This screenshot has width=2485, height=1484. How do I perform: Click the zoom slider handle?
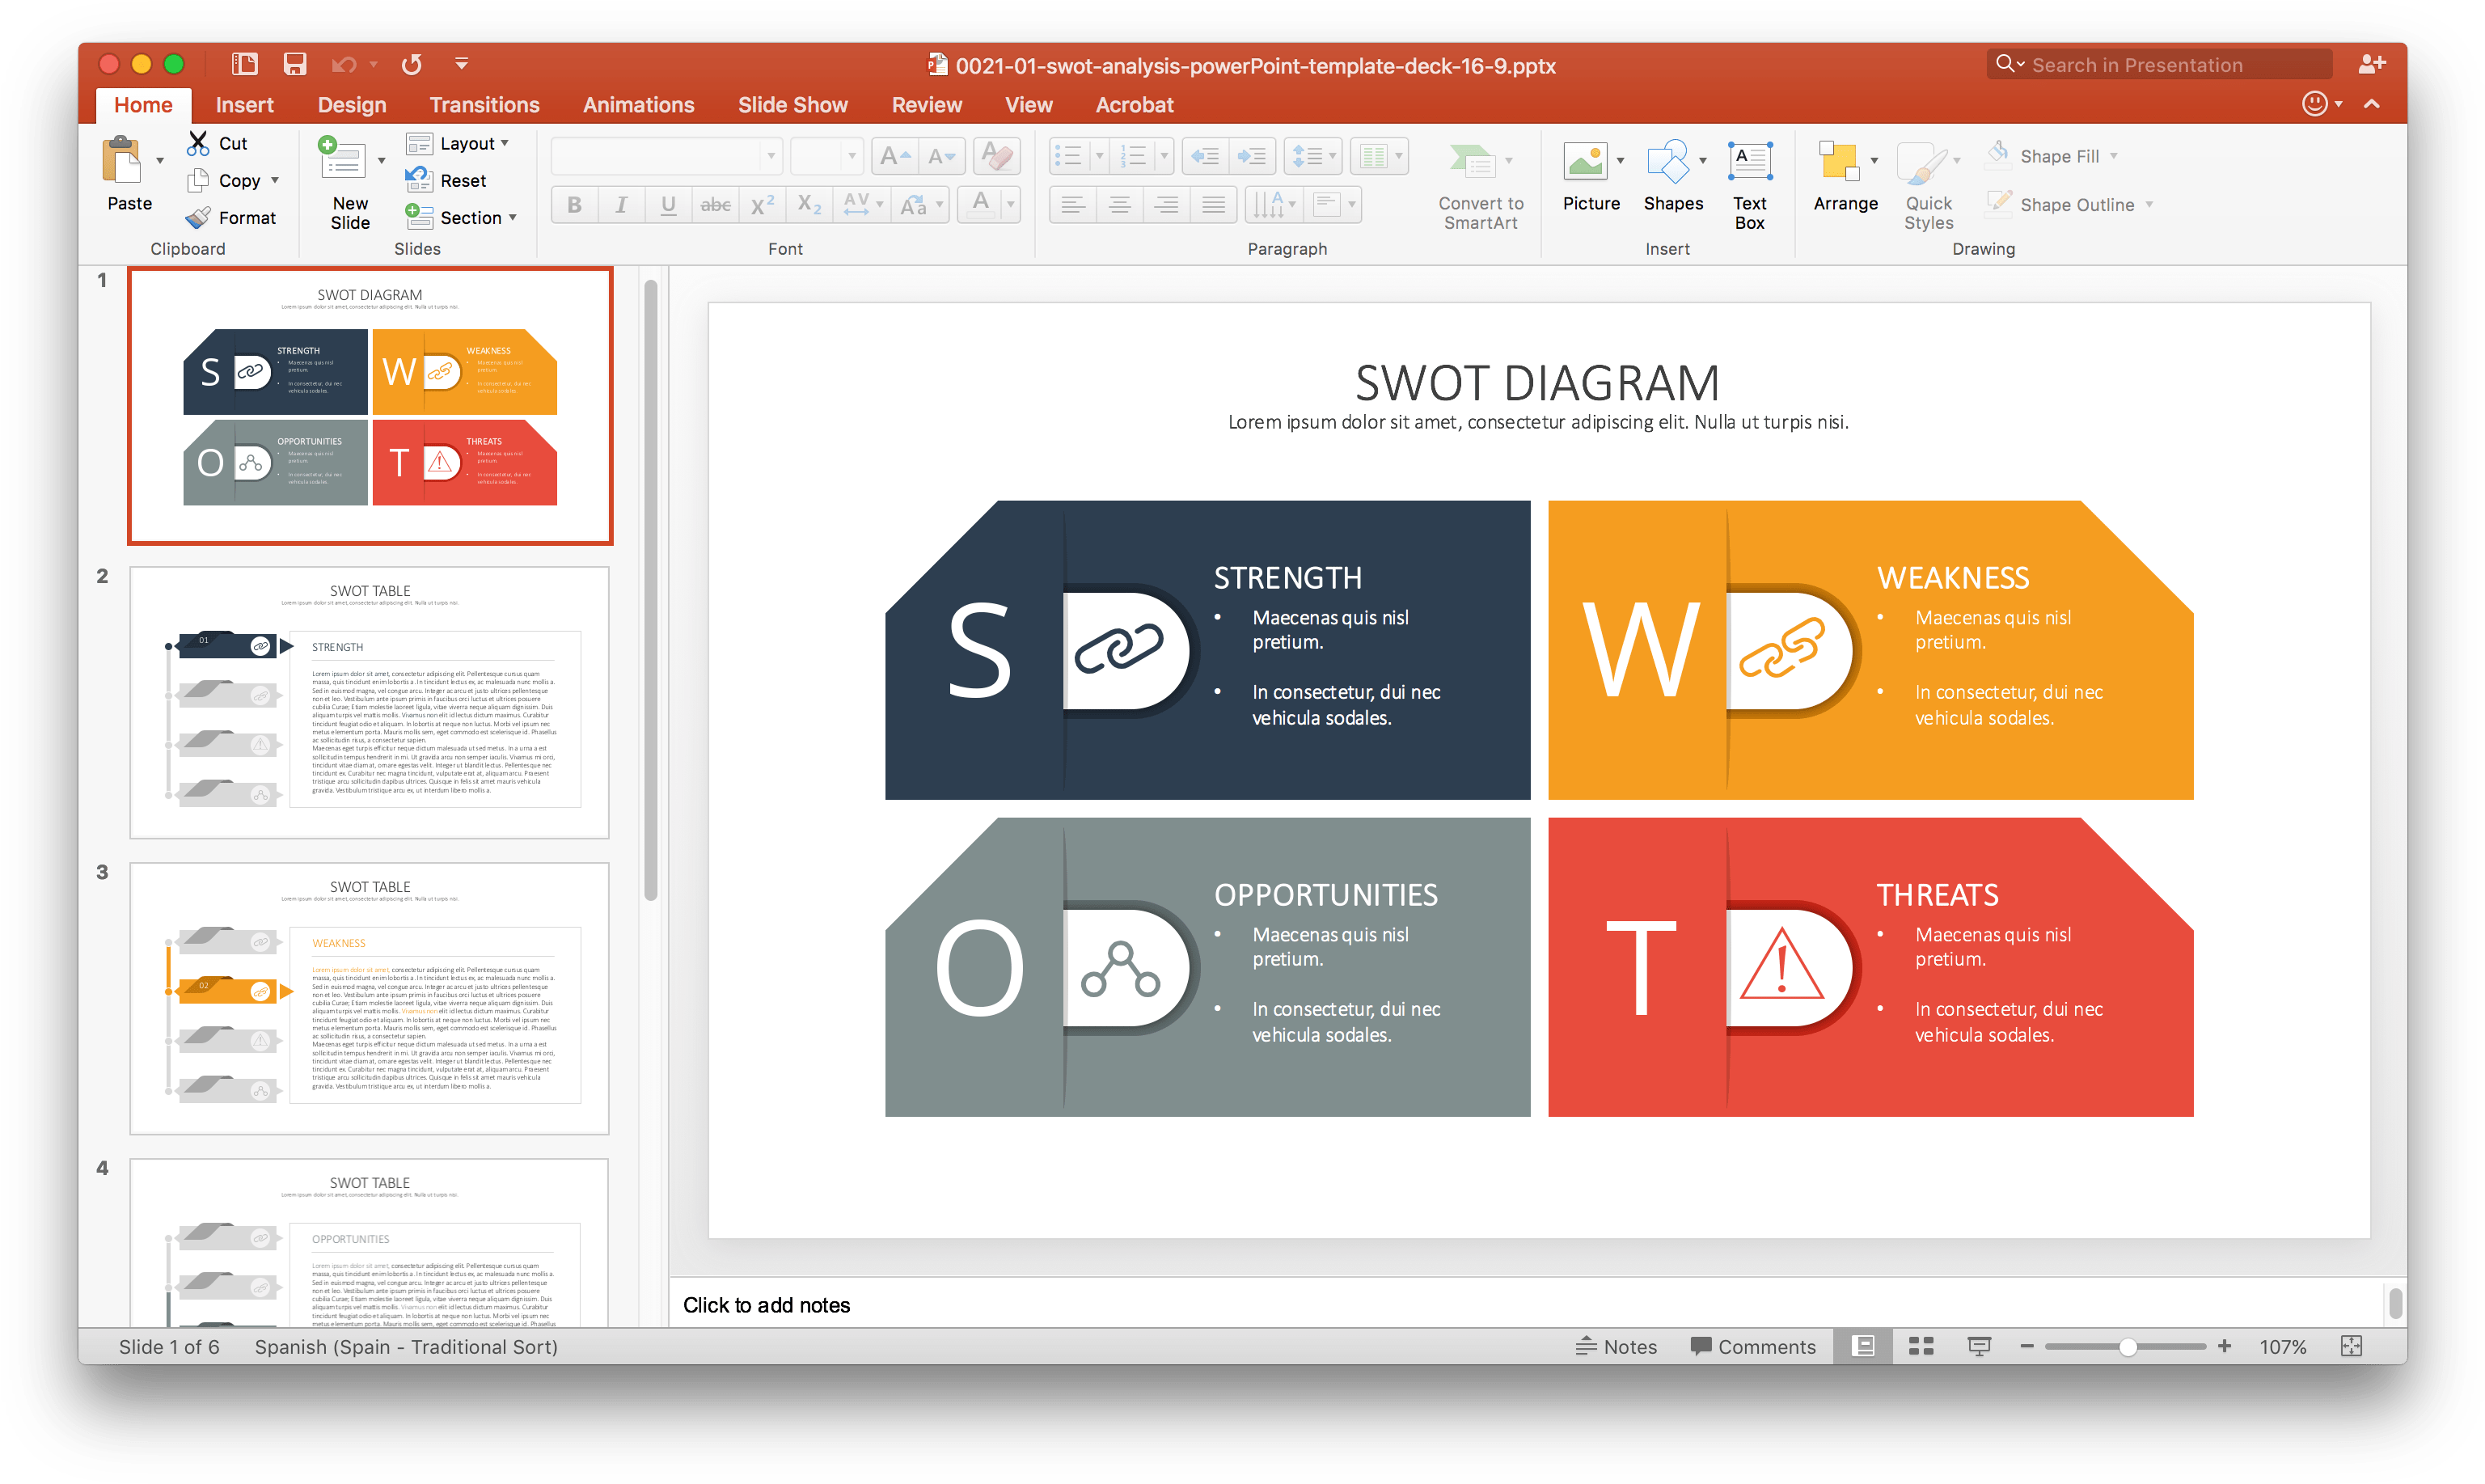click(x=2127, y=1346)
